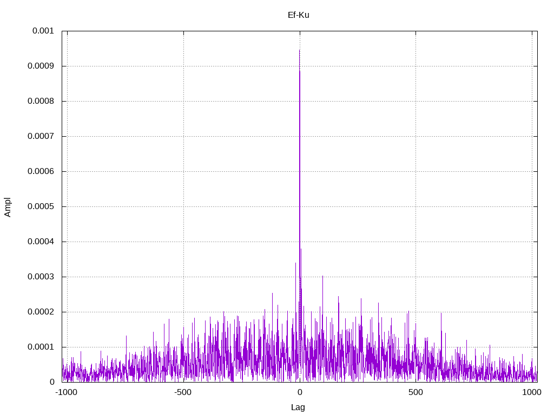Click the 'Ampl' y-axis label
The width and height of the screenshot is (554, 415).
(8, 207)
